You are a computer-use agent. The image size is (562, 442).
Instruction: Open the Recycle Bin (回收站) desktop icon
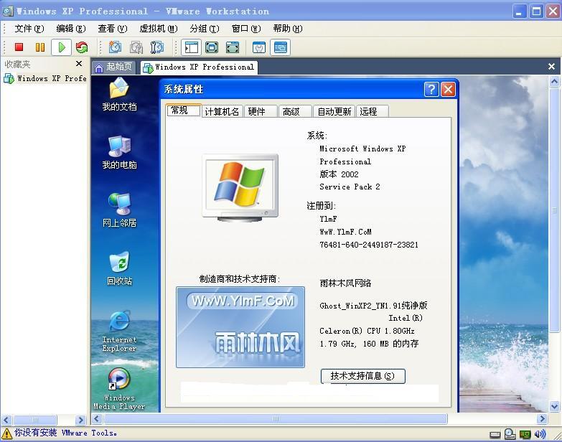pyautogui.click(x=119, y=268)
